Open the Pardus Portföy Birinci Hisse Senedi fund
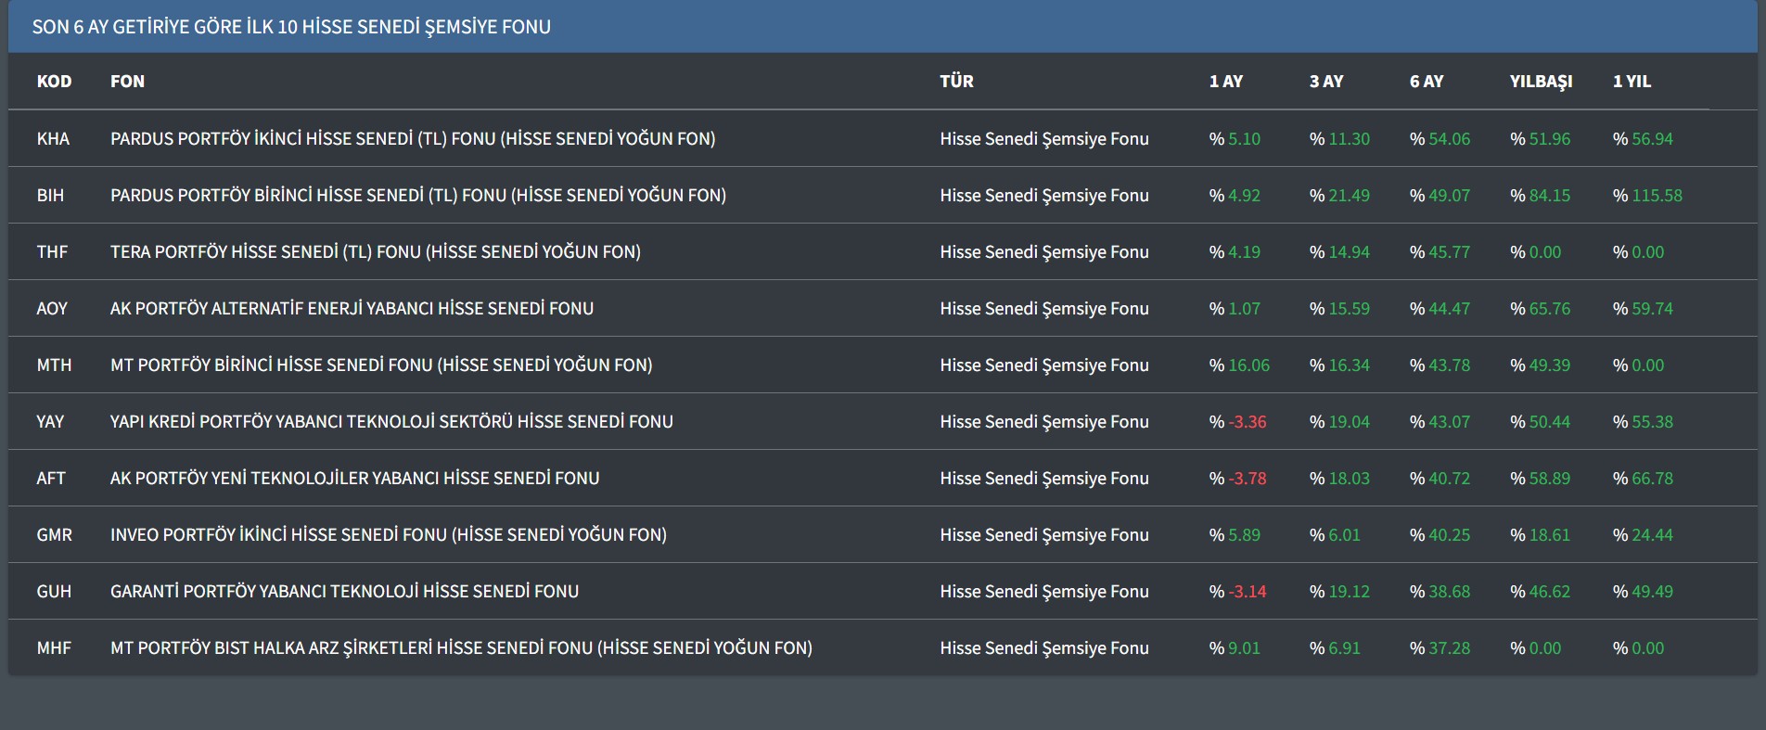 (x=418, y=196)
